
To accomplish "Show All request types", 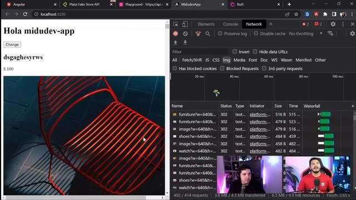I will (175, 60).
